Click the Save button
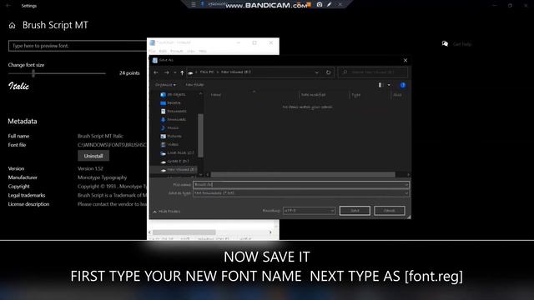The height and width of the screenshot is (300, 534). 355,211
